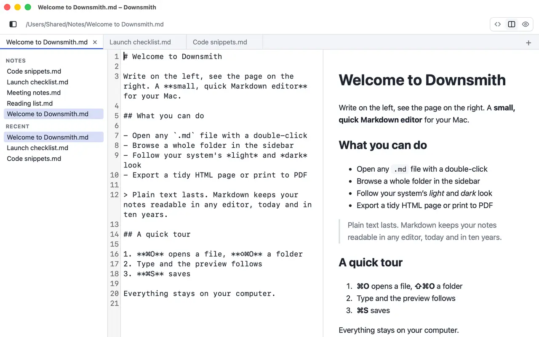Open Reading list.md in the sidebar

point(53,103)
